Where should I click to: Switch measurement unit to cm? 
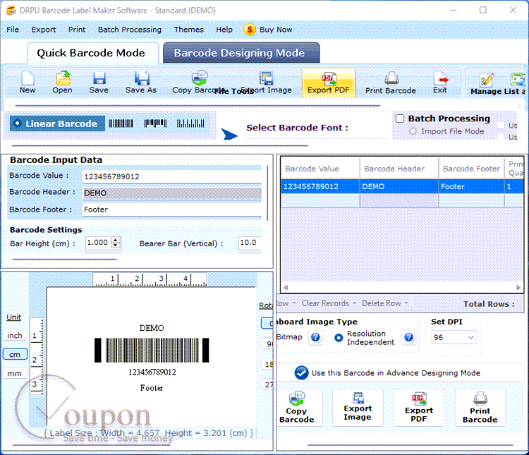[15, 354]
